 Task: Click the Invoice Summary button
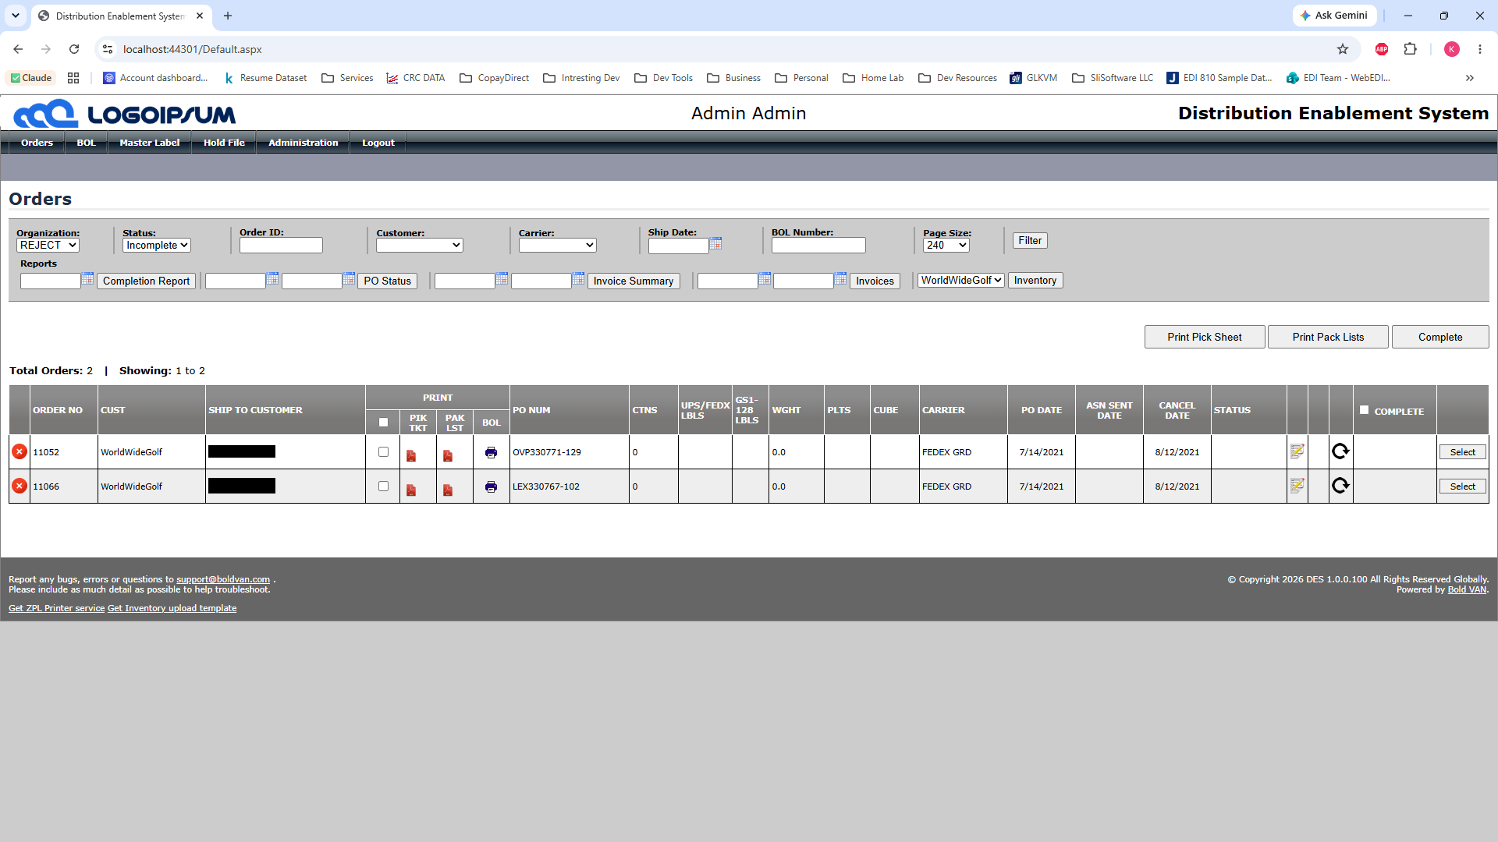[634, 281]
